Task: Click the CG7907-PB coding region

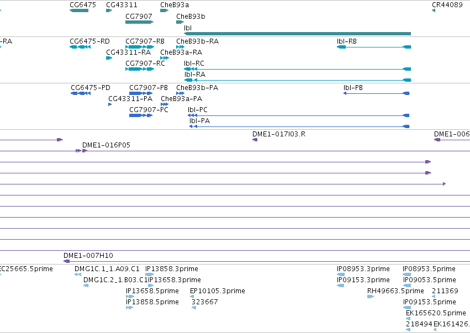Action: click(x=141, y=93)
